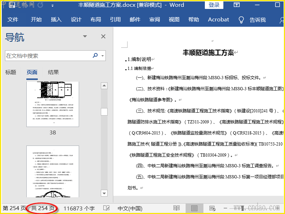Screen dimensions: 285x214
Task: Click the heading 1.编制说明
Action: [139, 59]
